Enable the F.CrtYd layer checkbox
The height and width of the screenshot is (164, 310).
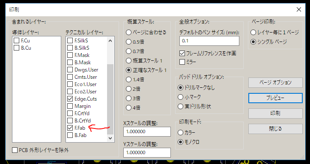click(x=70, y=113)
